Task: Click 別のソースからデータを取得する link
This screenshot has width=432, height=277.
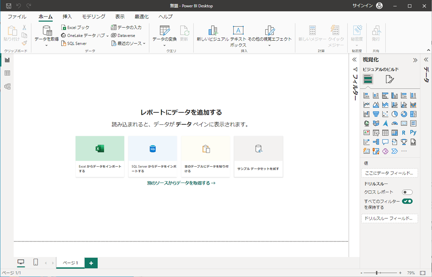Action: (x=181, y=183)
